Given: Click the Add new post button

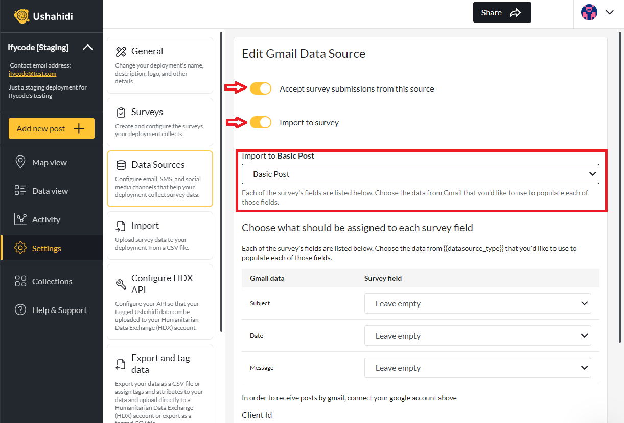Looking at the screenshot, I should [51, 128].
